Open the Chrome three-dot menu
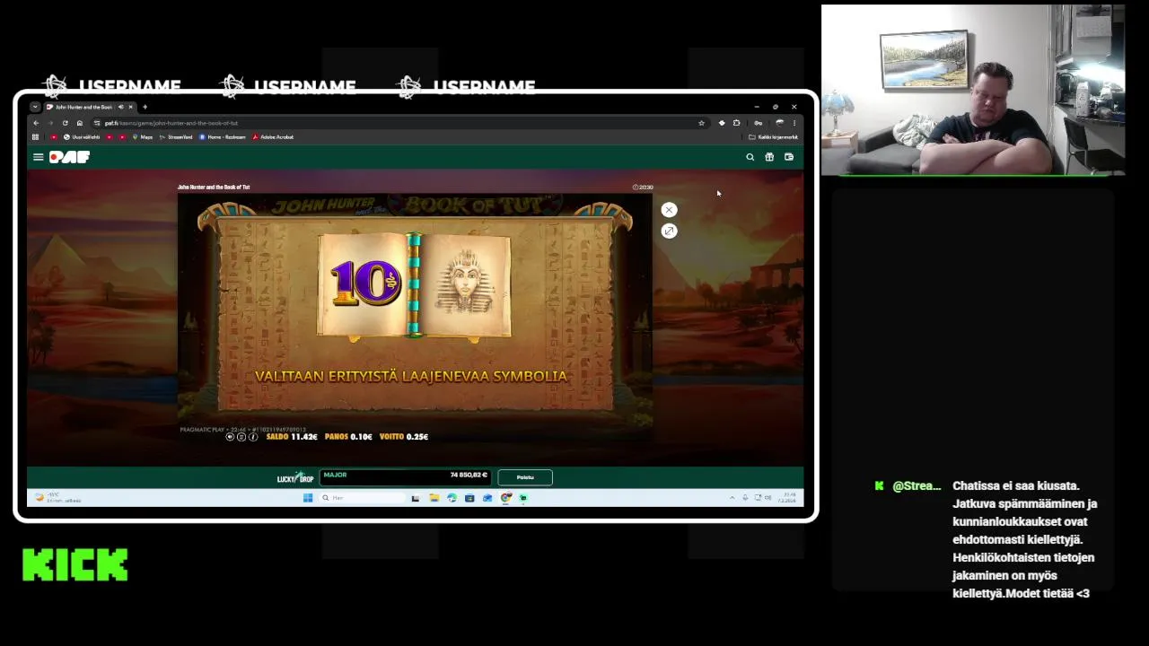Screen dimensions: 1149x646 click(x=794, y=123)
